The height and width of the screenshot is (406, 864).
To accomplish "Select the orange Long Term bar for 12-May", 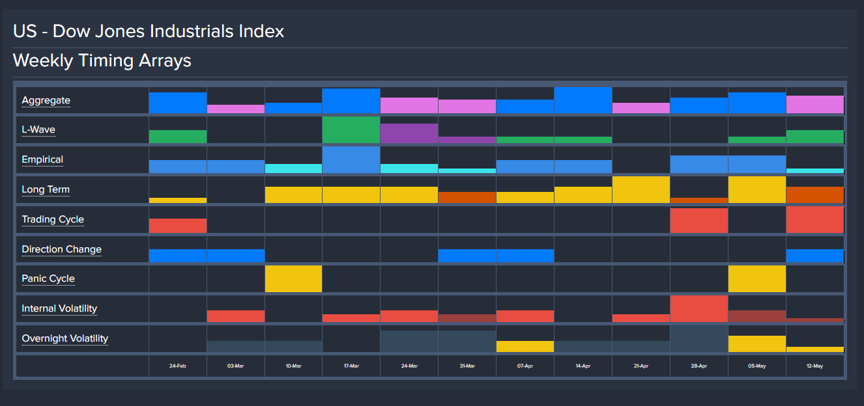I will coord(815,195).
